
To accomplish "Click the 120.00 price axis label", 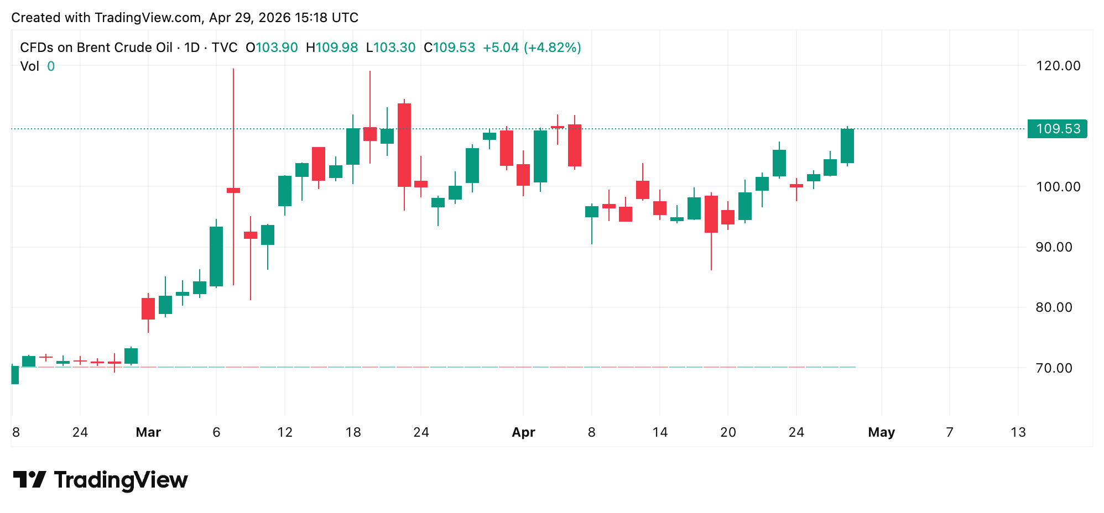I will (1058, 66).
